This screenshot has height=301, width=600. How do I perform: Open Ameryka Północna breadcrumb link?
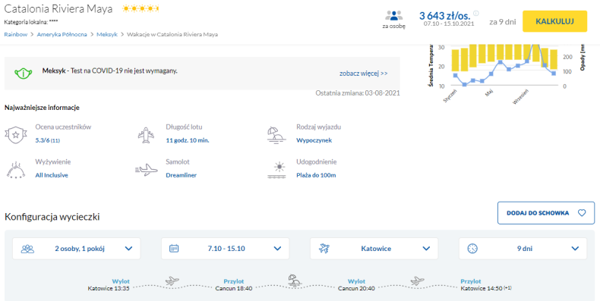pos(62,34)
